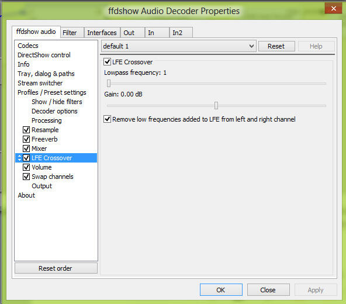Disable the Volume filter checkbox
This screenshot has height=304, width=346.
[26, 167]
